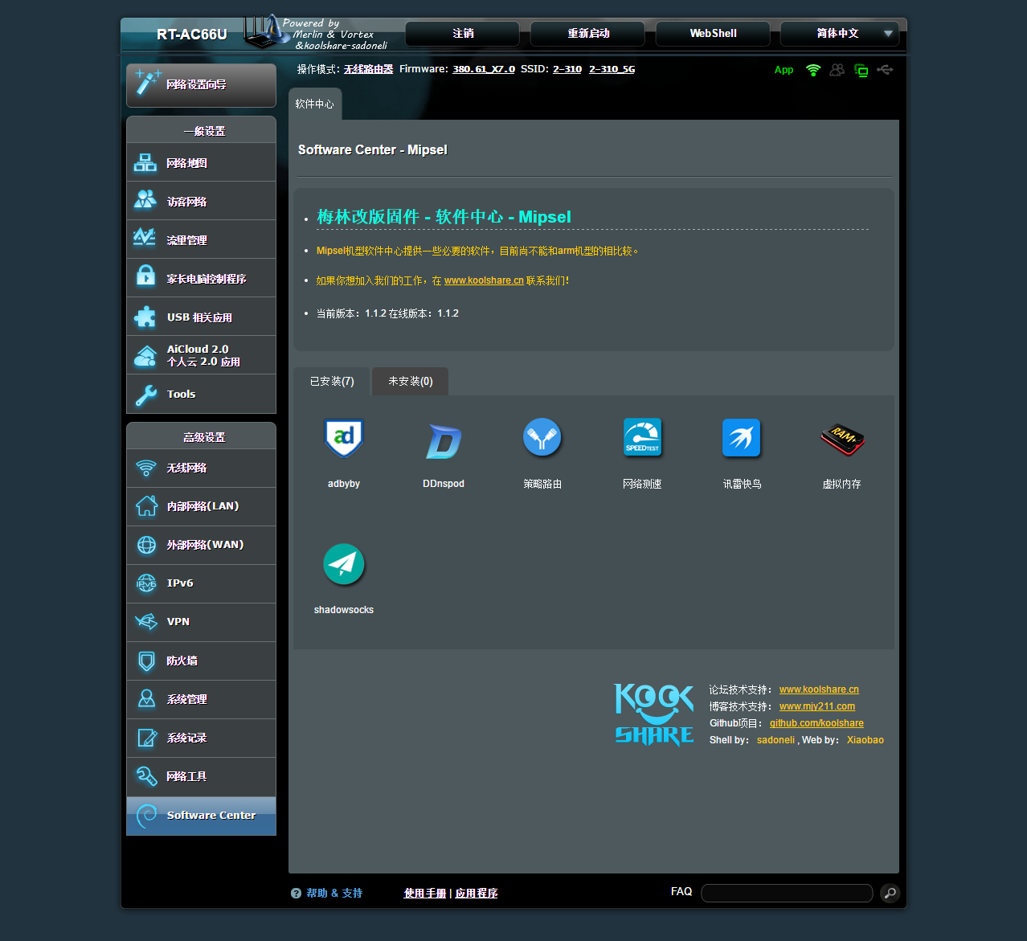Open the 虚拟内存 RAM icon
This screenshot has width=1027, height=941.
[841, 439]
